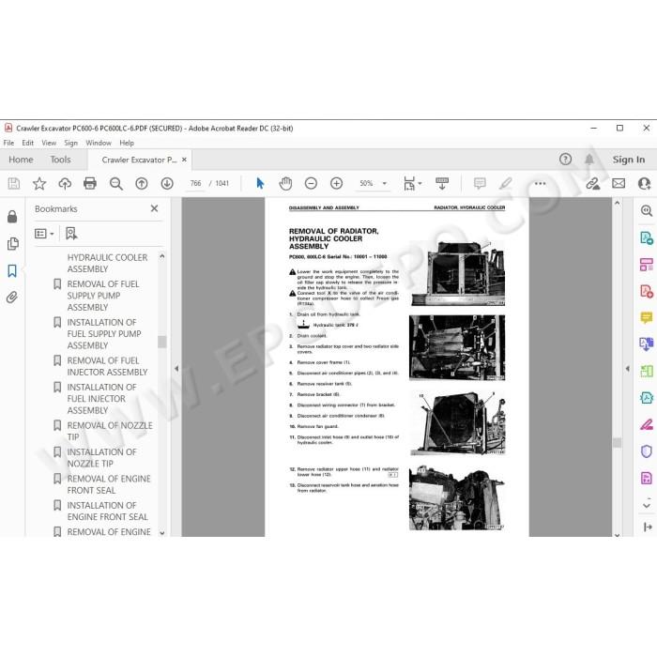
Task: Open Export PDF tool in right pane
Action: [x=646, y=238]
